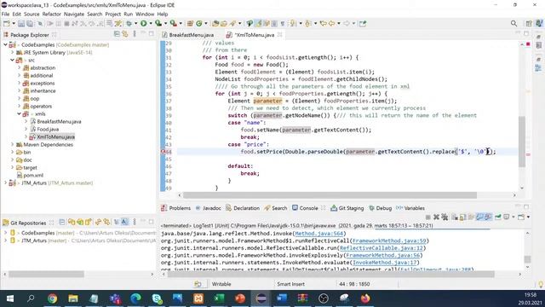Collapse the CodeExamples project node
Image resolution: width=545 pixels, height=307 pixels.
(6, 45)
